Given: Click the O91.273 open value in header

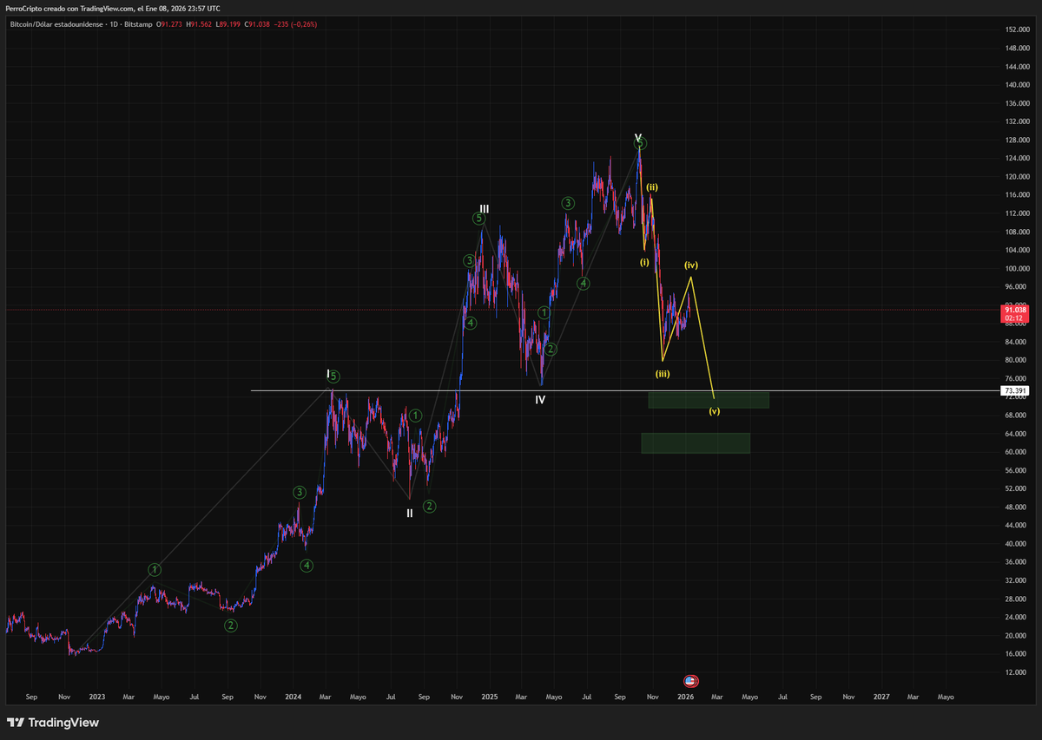Looking at the screenshot, I should pos(168,24).
